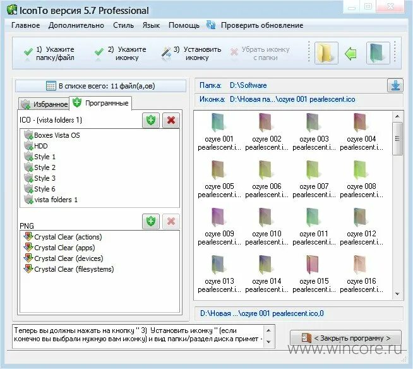Select 'Style 2' icon set
The height and width of the screenshot is (369, 413).
[x=40, y=167]
